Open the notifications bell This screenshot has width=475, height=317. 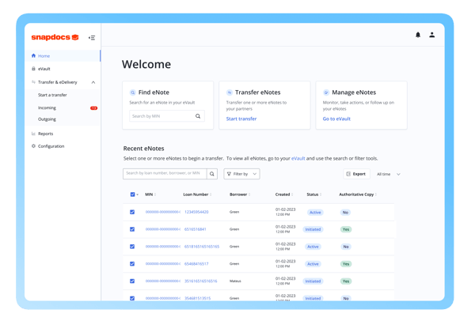[x=418, y=35]
